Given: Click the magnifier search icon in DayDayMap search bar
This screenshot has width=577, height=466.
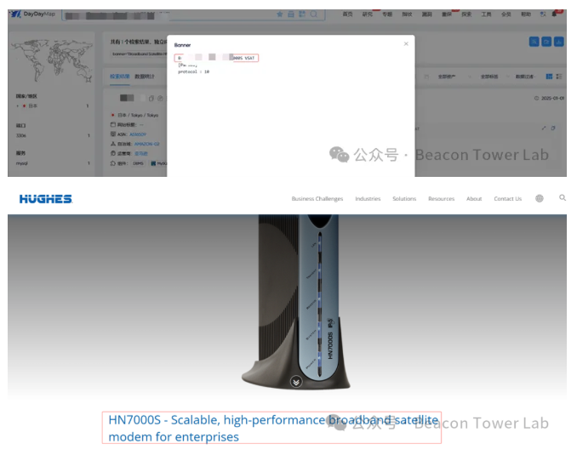Looking at the screenshot, I should [313, 14].
